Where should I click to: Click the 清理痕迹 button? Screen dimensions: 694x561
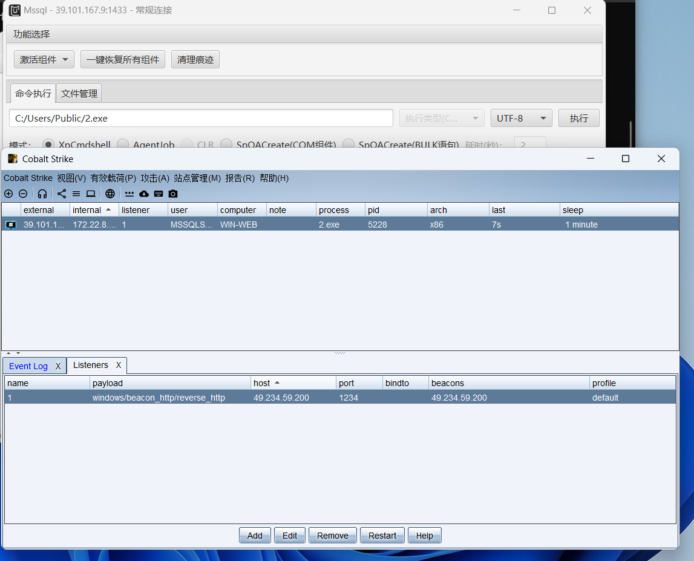195,59
